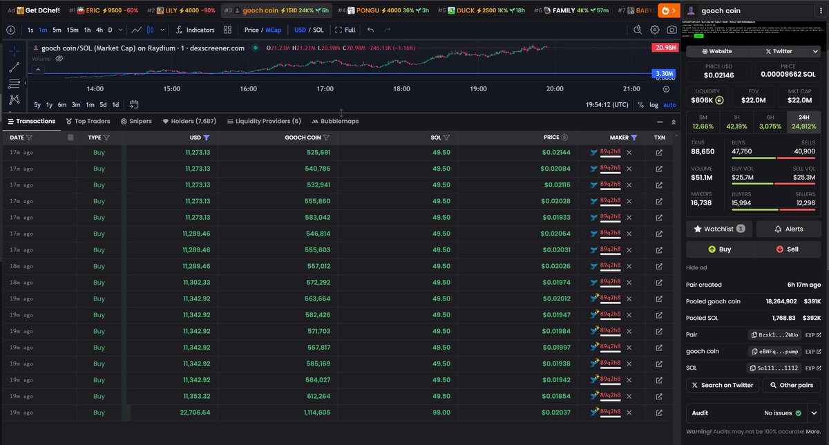This screenshot has height=445, width=829.
Task: Toggle PRICE column currency icon
Action: click(565, 138)
